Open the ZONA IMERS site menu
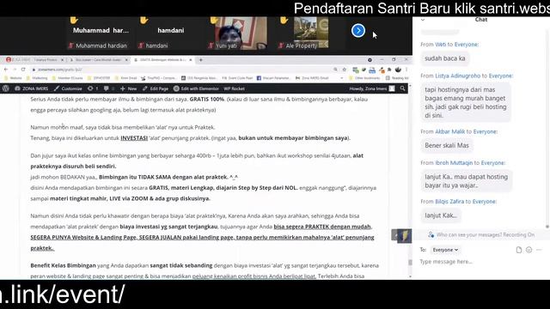The height and width of the screenshot is (309, 550). coord(31,88)
